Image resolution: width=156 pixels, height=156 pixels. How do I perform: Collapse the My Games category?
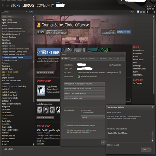coord(3,17)
